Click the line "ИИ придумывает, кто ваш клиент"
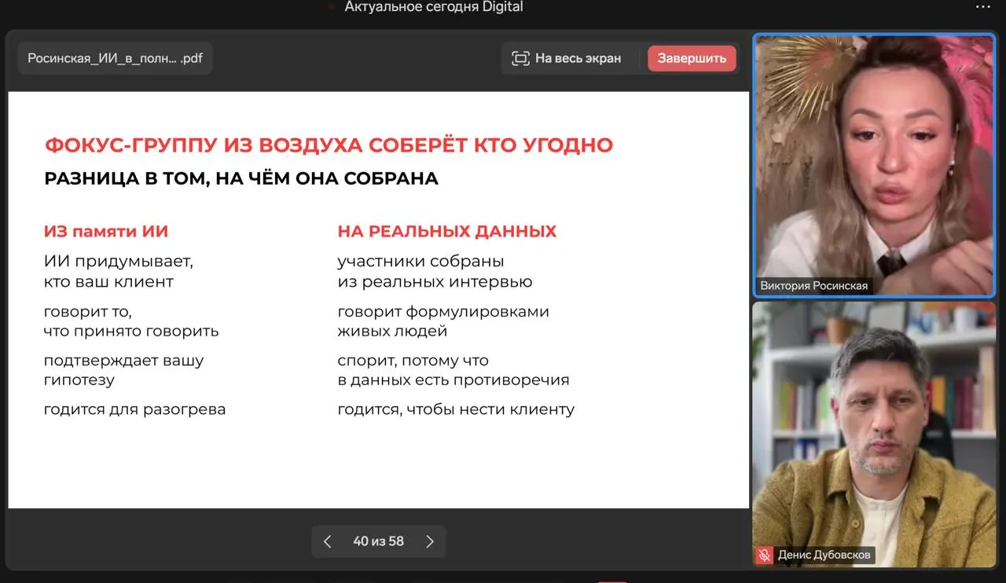This screenshot has height=583, width=1006. tap(119, 271)
